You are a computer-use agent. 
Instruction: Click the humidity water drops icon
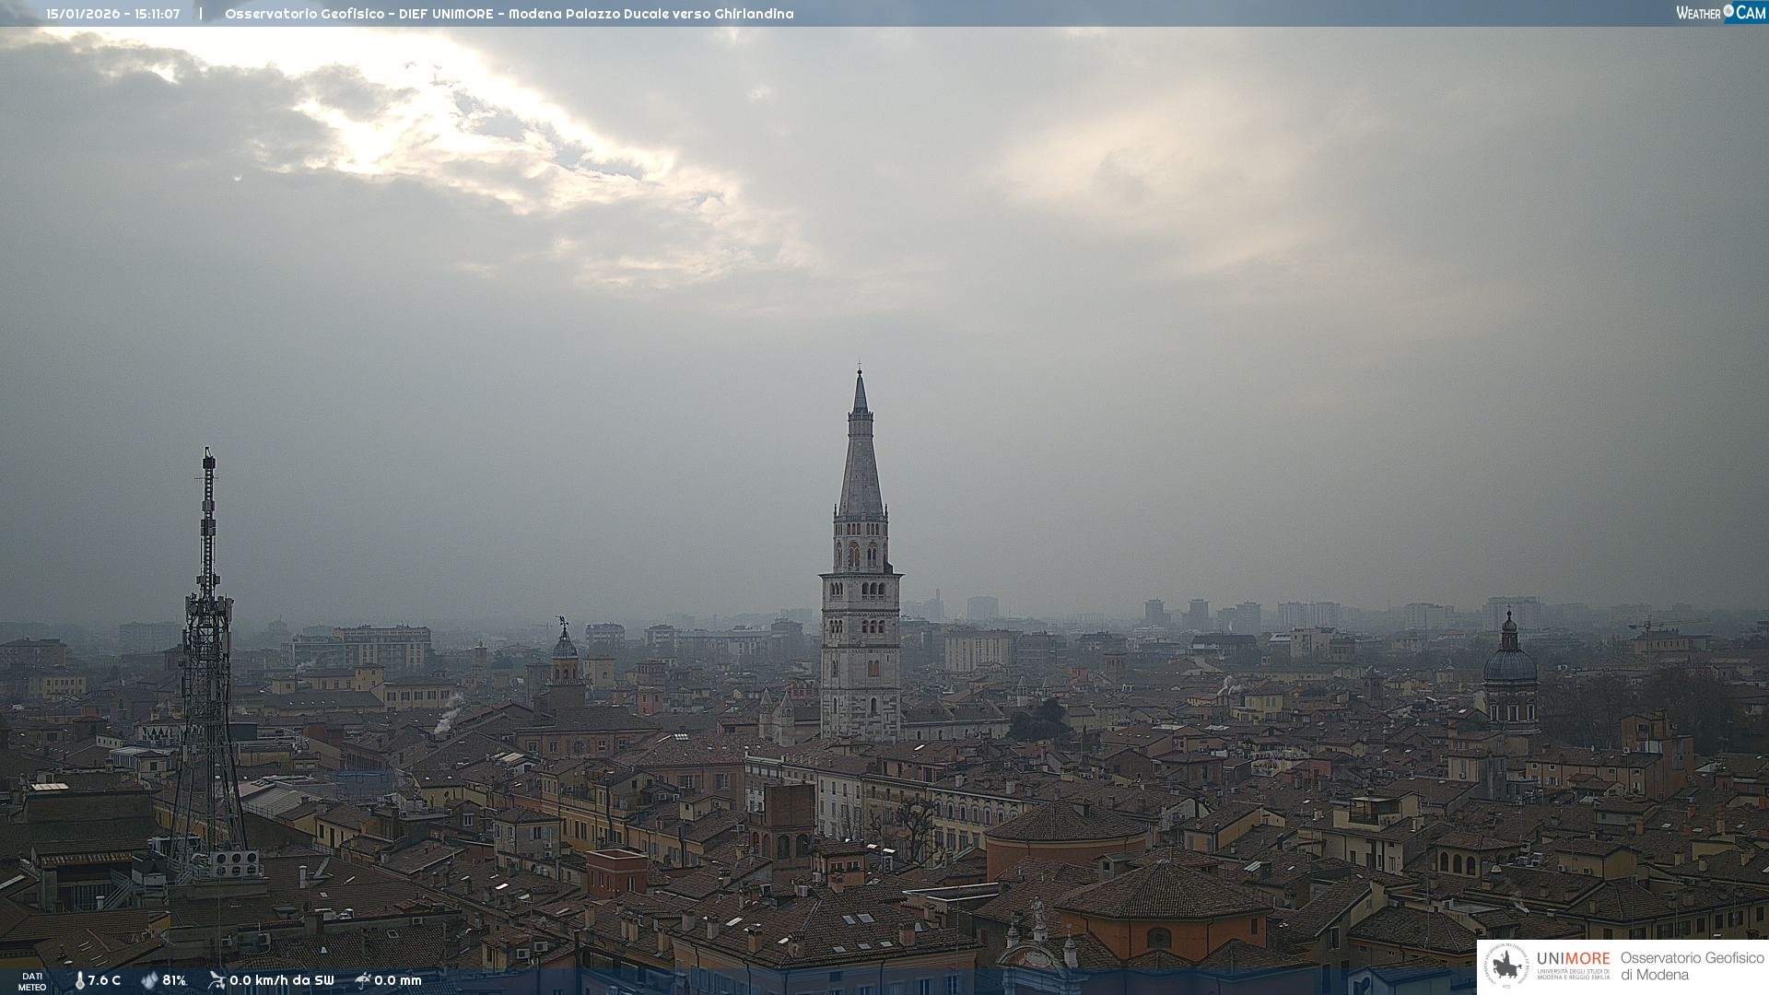(x=149, y=980)
